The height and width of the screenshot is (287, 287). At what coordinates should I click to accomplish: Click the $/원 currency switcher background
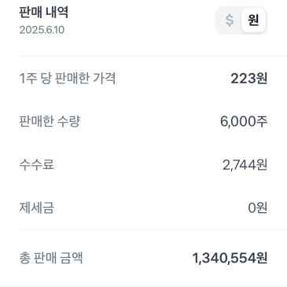tap(241, 20)
